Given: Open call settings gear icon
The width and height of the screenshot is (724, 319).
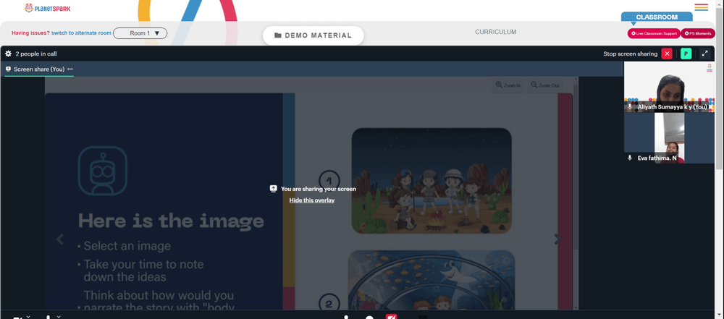Looking at the screenshot, I should (x=8, y=54).
